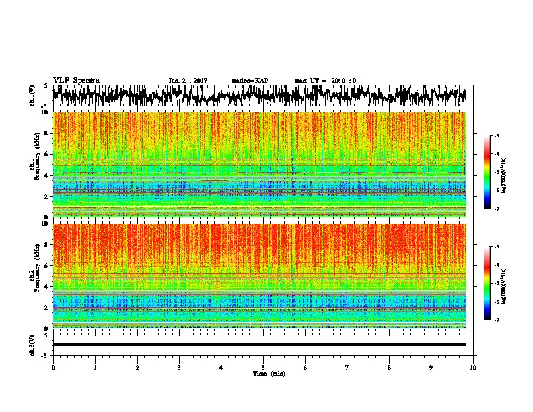Click the flat black ch.3 voltage trace

tap(260, 345)
